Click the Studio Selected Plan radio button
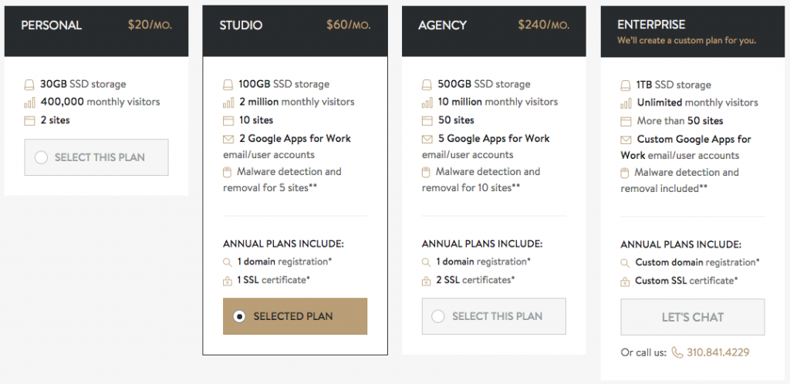790x384 pixels. [x=239, y=316]
